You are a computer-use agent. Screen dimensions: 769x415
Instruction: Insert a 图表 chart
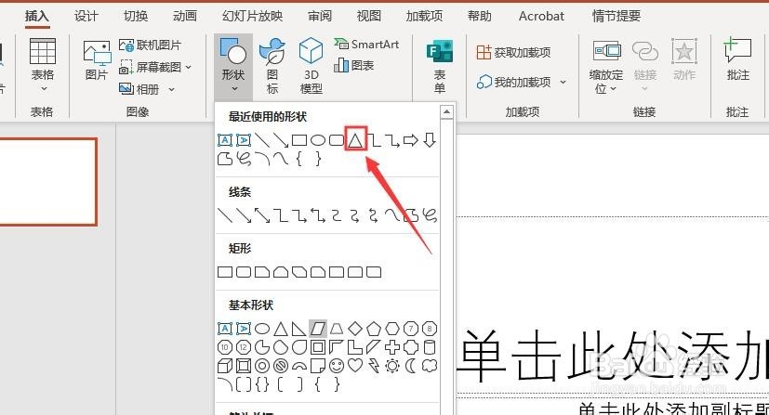point(354,65)
